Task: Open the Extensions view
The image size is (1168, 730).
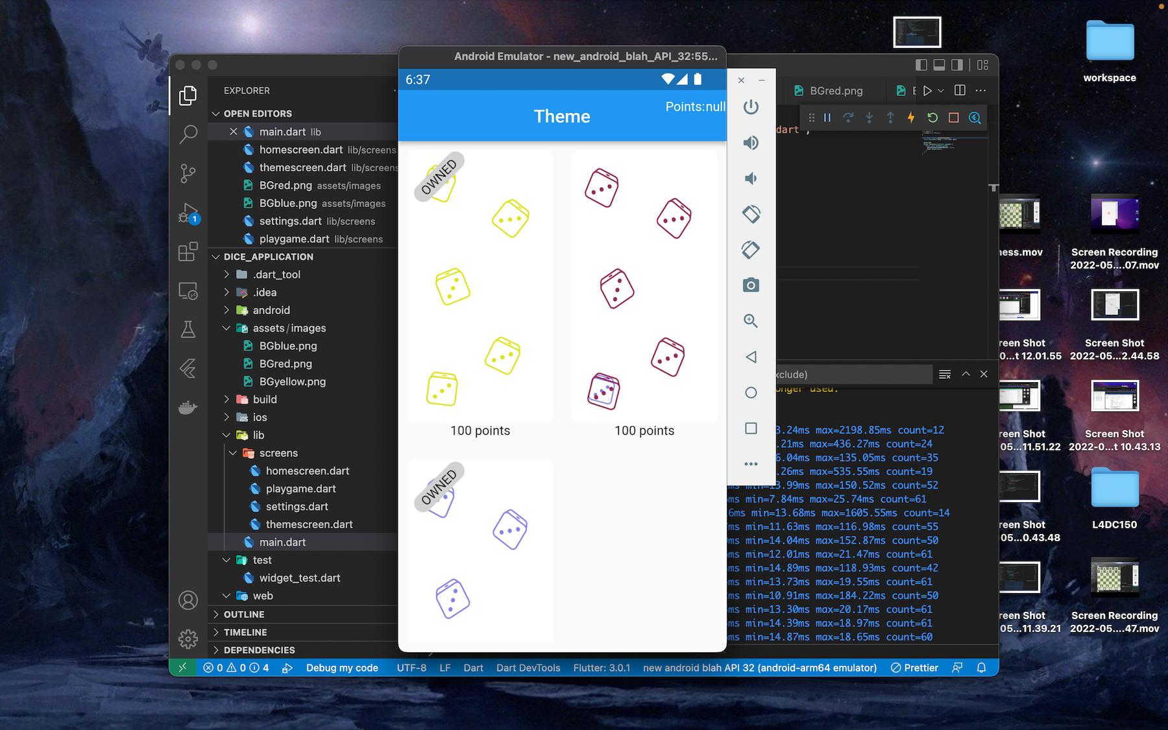Action: [x=188, y=251]
